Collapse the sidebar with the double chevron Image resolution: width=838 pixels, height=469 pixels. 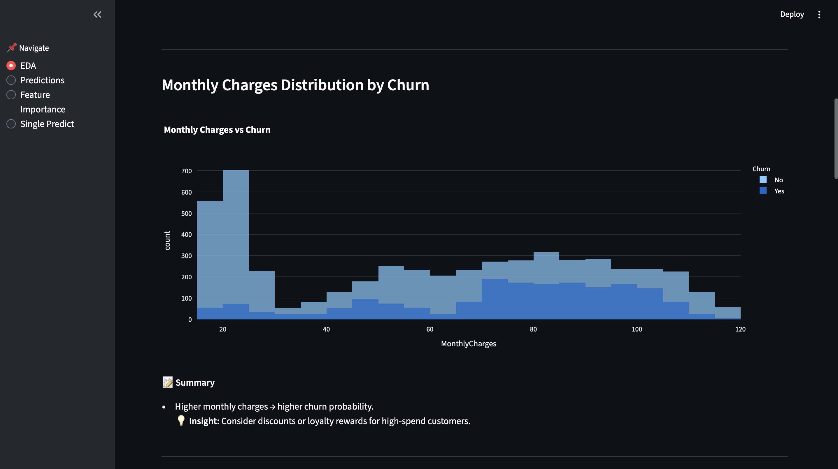[x=97, y=15]
